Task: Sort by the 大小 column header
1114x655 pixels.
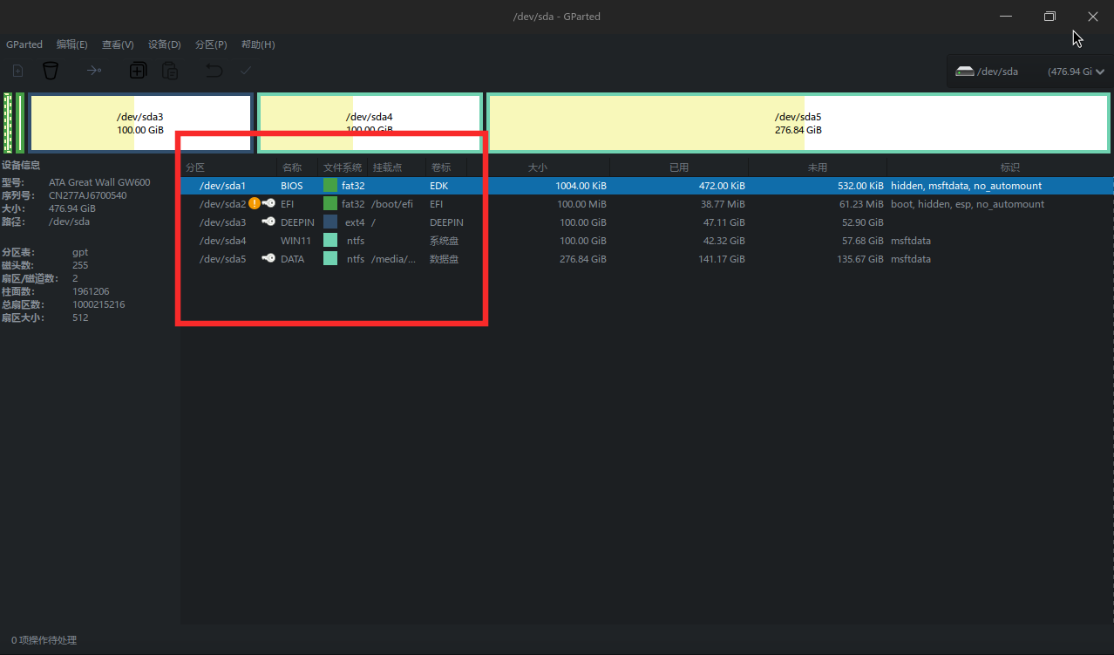Action: 539,167
